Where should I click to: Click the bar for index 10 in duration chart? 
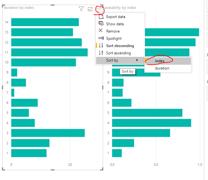(43, 63)
